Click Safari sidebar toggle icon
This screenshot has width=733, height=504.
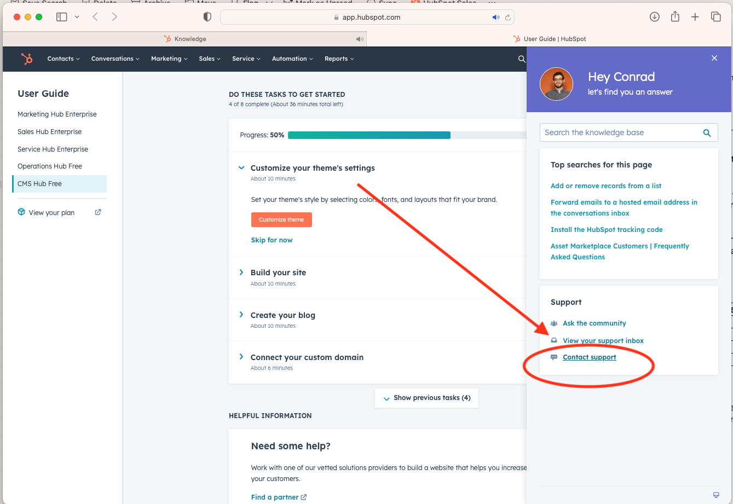point(62,17)
